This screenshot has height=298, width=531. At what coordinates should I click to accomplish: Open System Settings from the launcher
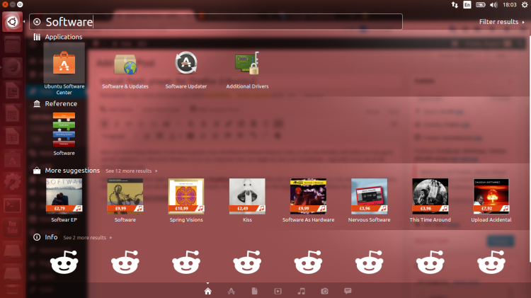(x=12, y=182)
